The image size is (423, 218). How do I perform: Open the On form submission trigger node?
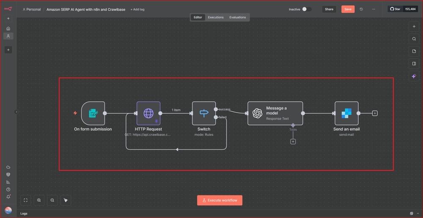pyautogui.click(x=93, y=113)
